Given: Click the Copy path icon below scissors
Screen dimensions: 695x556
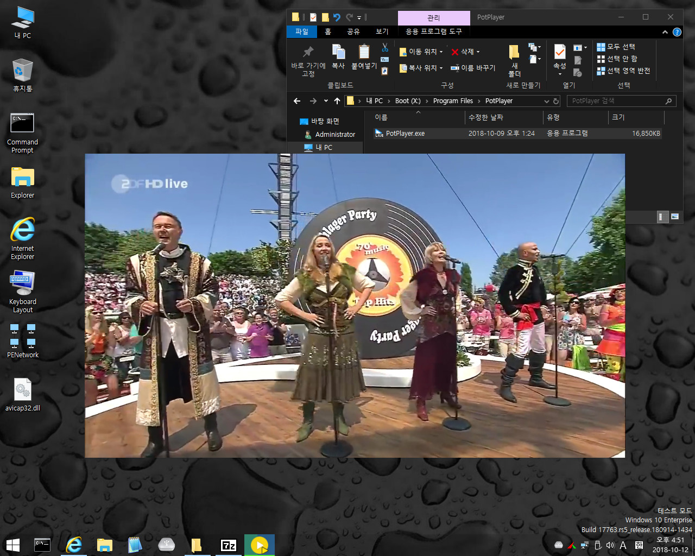Looking at the screenshot, I should click(385, 59).
